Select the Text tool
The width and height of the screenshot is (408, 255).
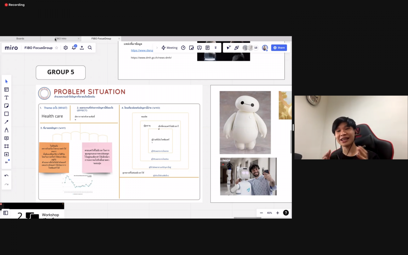6,98
